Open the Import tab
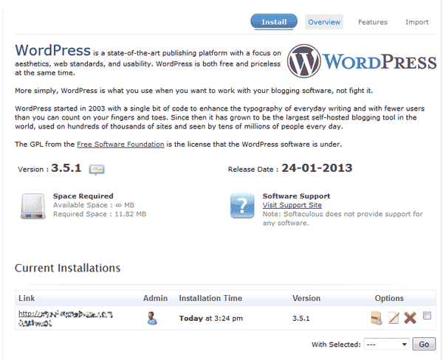Image resolution: width=443 pixels, height=360 pixels. (x=416, y=22)
